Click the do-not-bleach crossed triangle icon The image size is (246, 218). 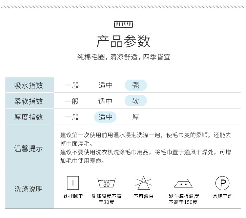[144, 183]
